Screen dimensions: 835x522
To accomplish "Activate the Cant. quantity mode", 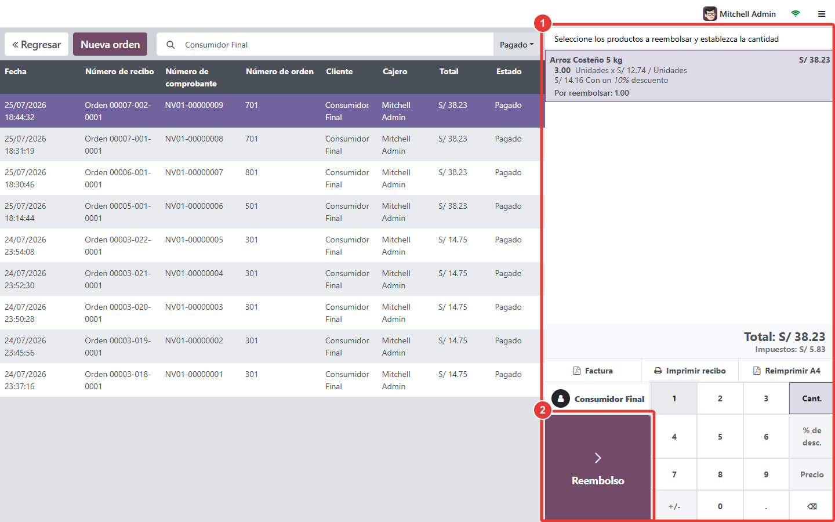I will [812, 398].
